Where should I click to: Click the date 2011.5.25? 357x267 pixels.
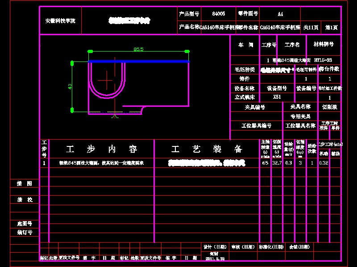(x=215, y=259)
